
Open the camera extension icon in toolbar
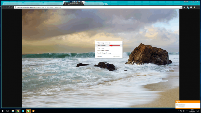pos(184,7)
